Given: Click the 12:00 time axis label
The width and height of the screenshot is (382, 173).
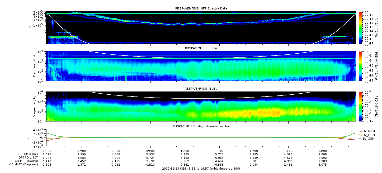Looking at the screenshot, I should tap(254, 151).
